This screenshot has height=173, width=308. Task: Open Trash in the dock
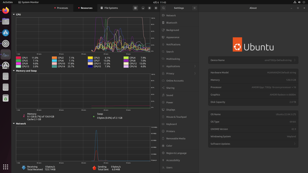(6, 98)
